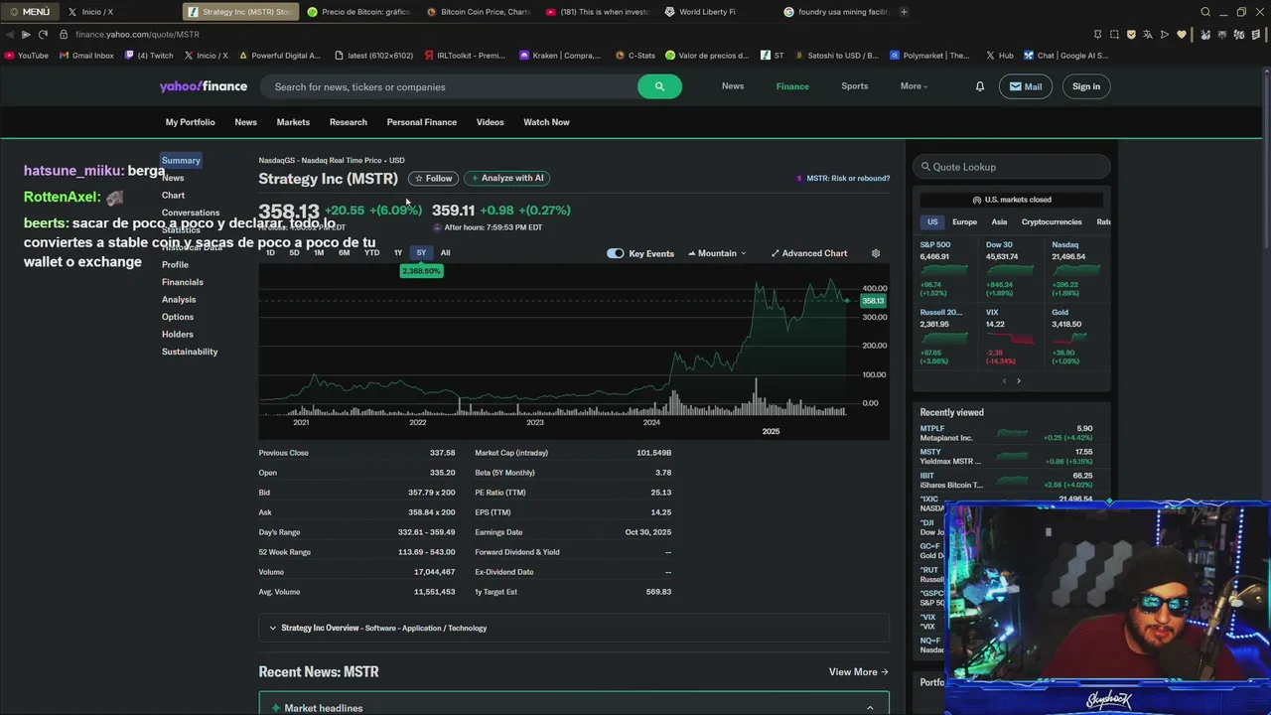Select 1Y chart range

coord(398,253)
